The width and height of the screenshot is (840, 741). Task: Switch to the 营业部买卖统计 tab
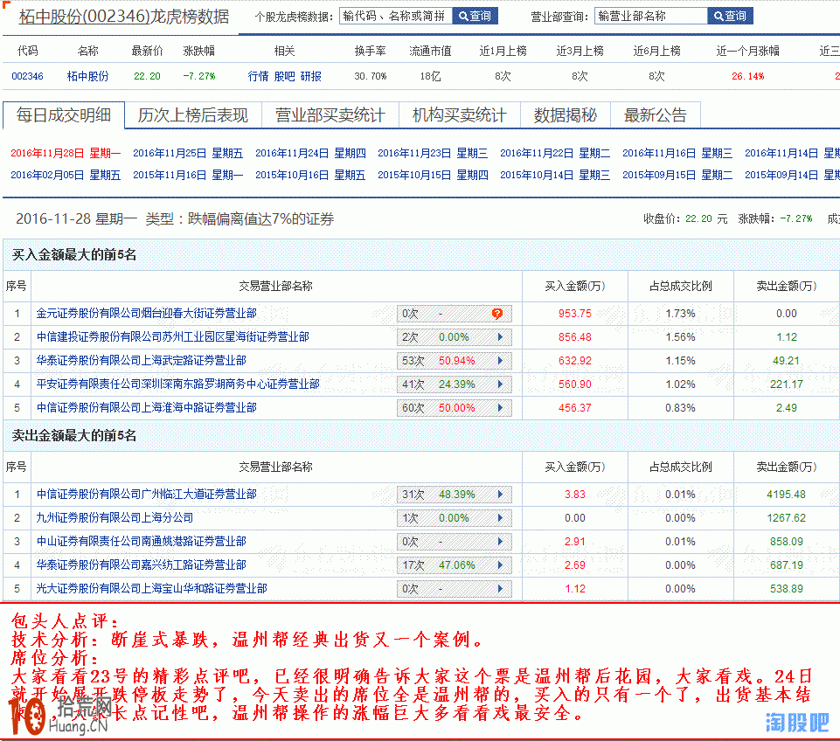tap(330, 115)
